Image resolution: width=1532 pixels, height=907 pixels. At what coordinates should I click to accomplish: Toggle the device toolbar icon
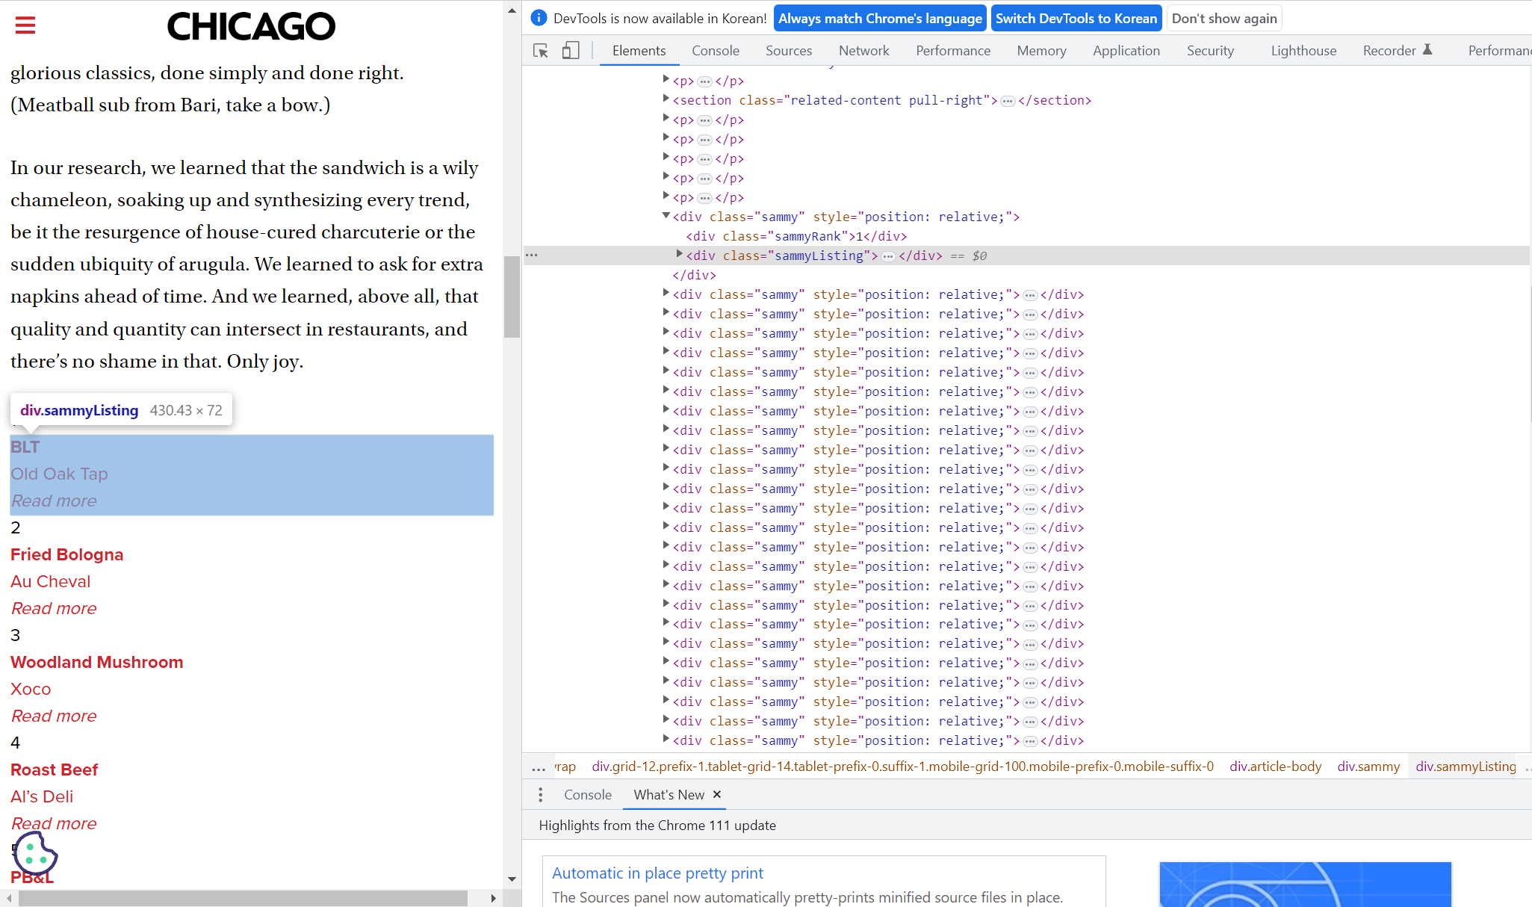tap(571, 51)
